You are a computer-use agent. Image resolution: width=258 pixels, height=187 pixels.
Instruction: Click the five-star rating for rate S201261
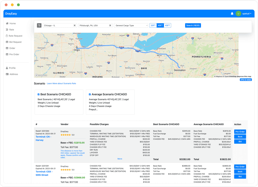pyautogui.click(x=66, y=170)
